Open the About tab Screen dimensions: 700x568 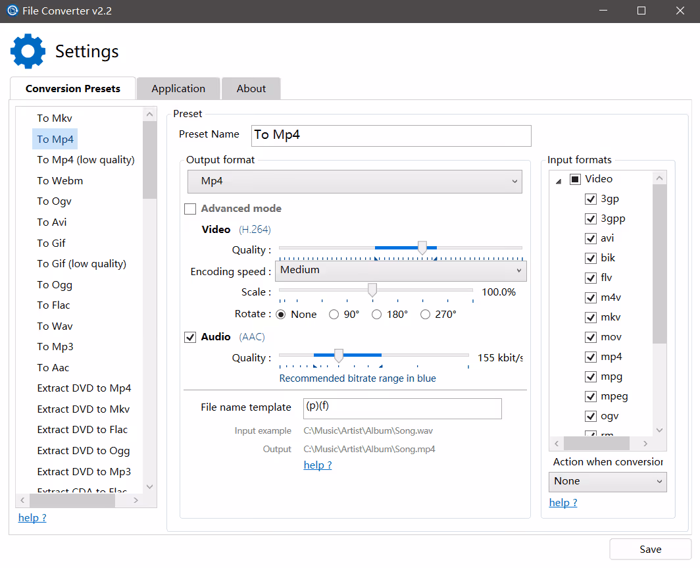click(x=251, y=89)
